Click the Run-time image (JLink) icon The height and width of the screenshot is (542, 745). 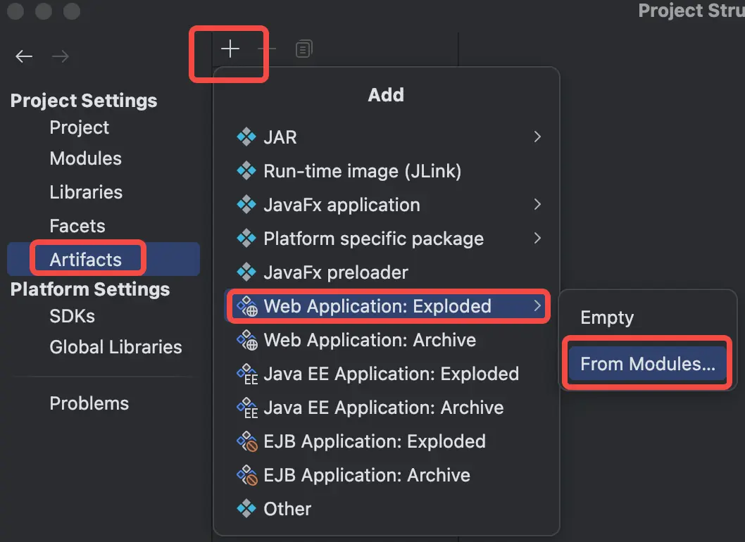[x=246, y=171]
